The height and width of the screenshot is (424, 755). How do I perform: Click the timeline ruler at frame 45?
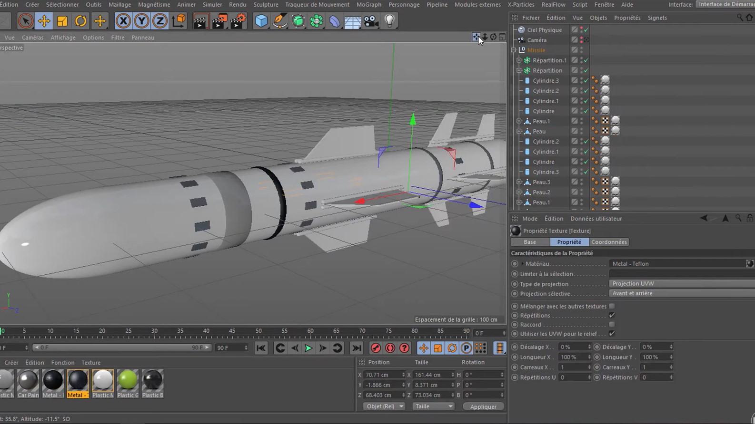click(232, 331)
